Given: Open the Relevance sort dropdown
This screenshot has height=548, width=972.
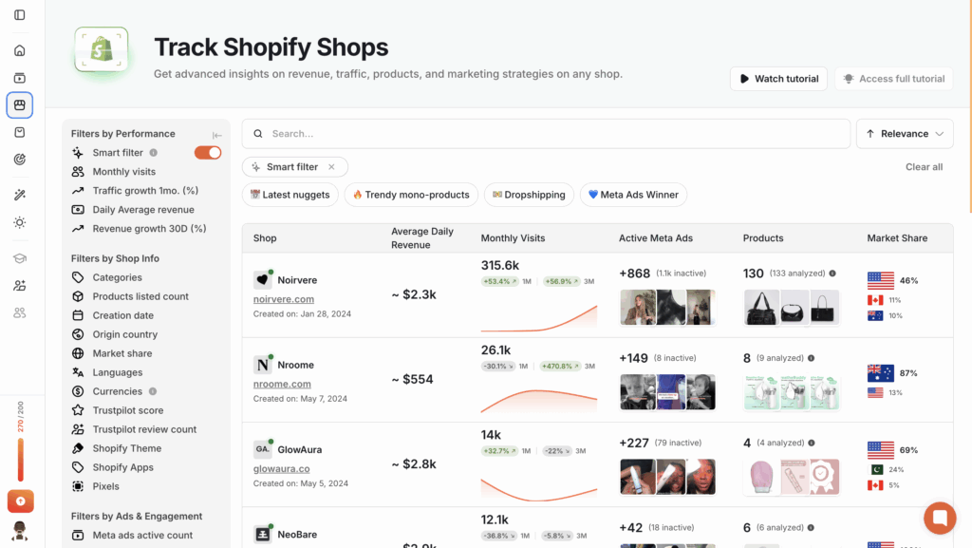Looking at the screenshot, I should pos(905,133).
